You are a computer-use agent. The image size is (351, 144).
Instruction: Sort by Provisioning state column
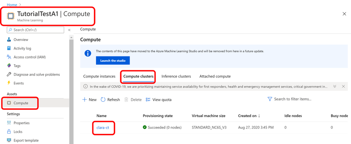158,116
